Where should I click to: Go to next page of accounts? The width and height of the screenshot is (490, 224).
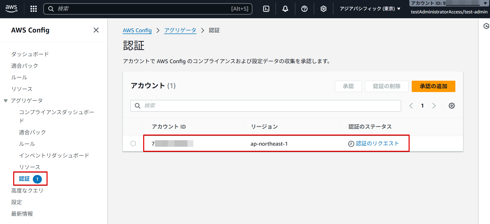[x=434, y=106]
